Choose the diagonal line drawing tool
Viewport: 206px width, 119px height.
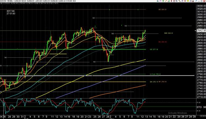coord(179,1)
